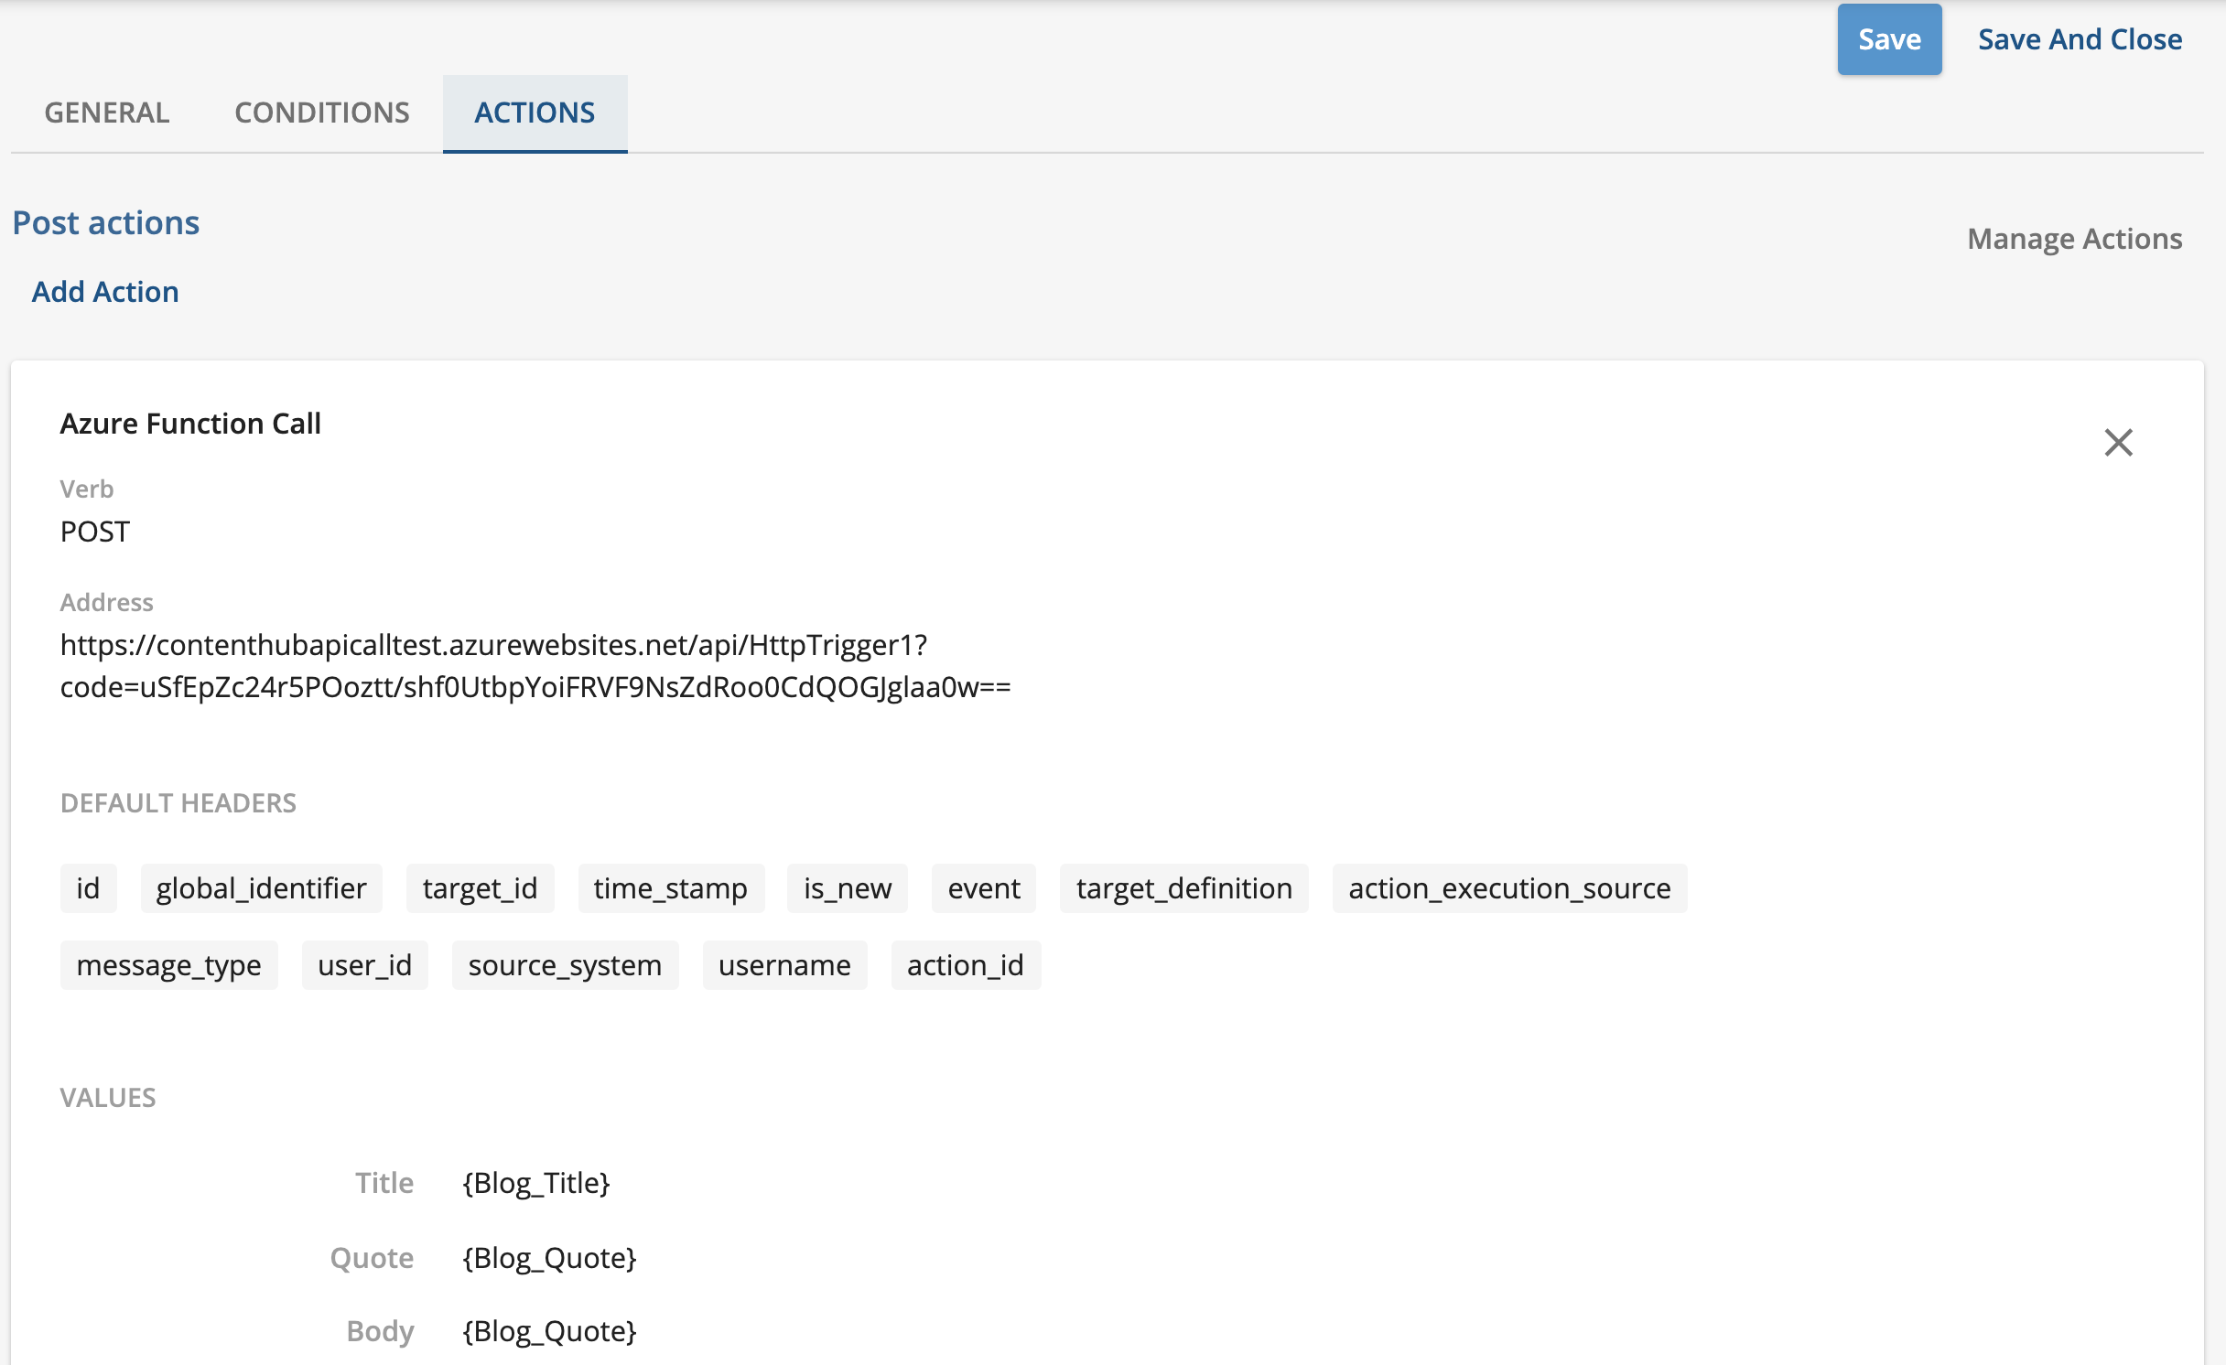
Task: Click the username header tag
Action: pos(784,965)
